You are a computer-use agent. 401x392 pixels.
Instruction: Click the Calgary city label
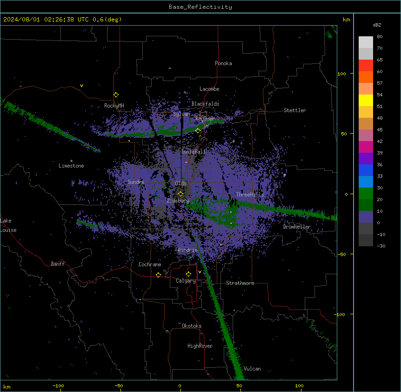click(x=186, y=281)
